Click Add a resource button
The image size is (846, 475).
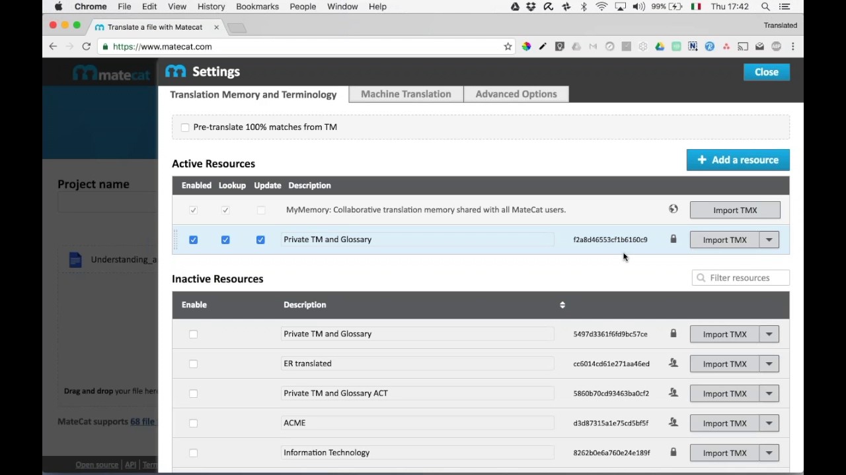tap(738, 160)
